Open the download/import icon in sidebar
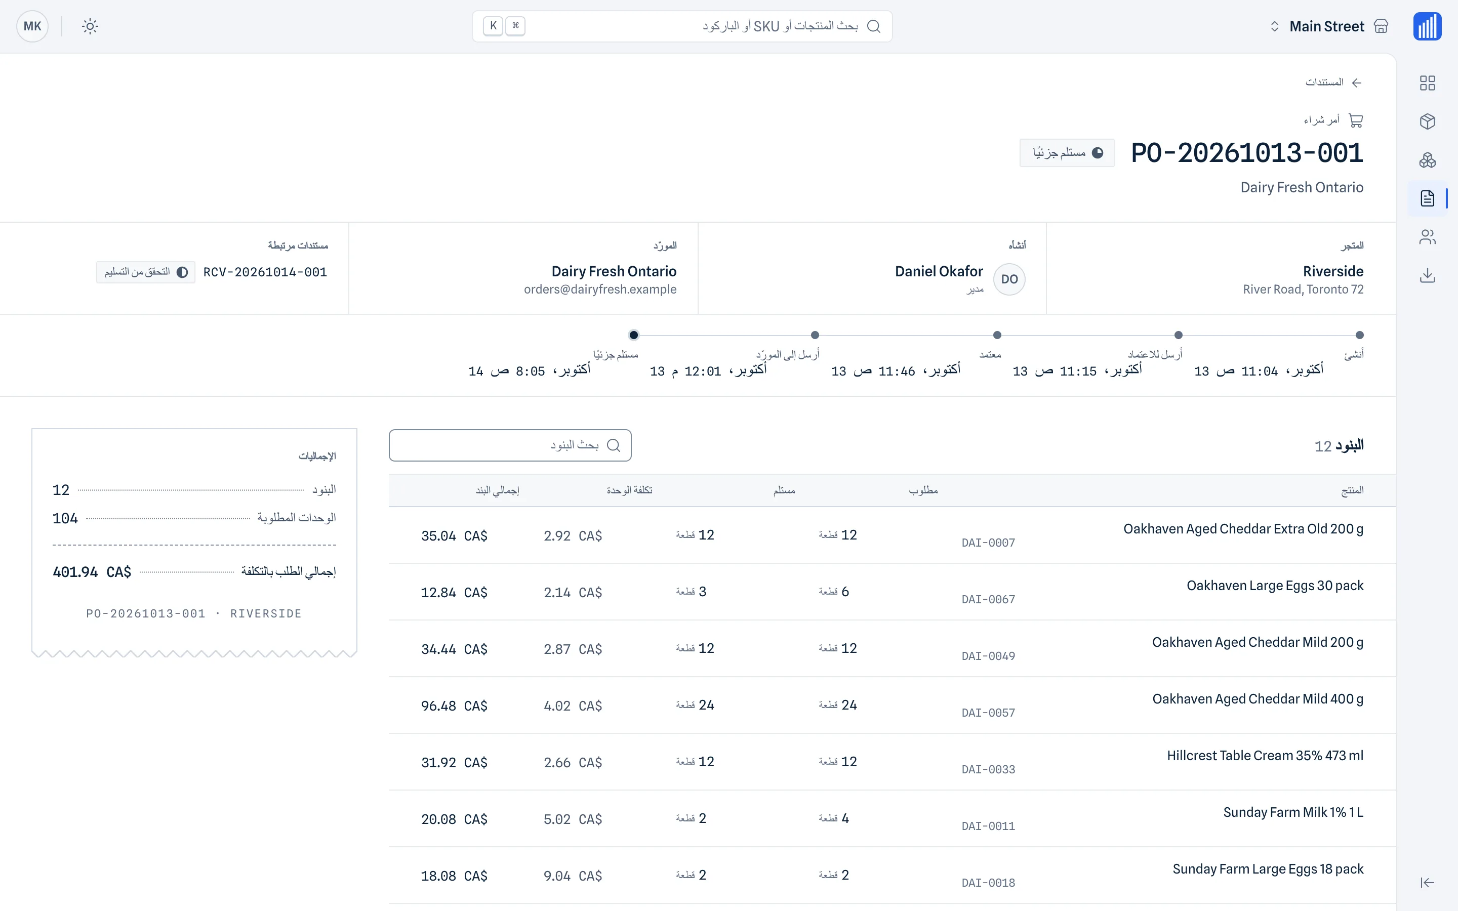Viewport: 1458px width, 911px height. [x=1427, y=275]
